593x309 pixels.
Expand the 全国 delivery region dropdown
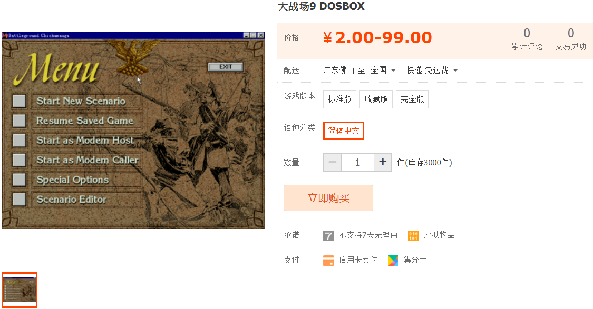coord(383,70)
